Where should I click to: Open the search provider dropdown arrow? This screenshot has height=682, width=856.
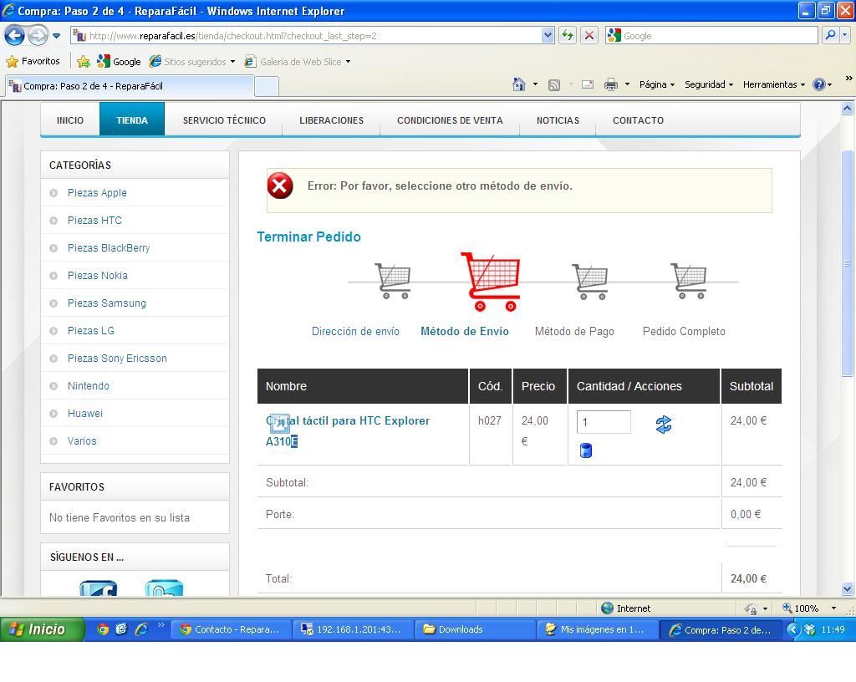click(844, 36)
